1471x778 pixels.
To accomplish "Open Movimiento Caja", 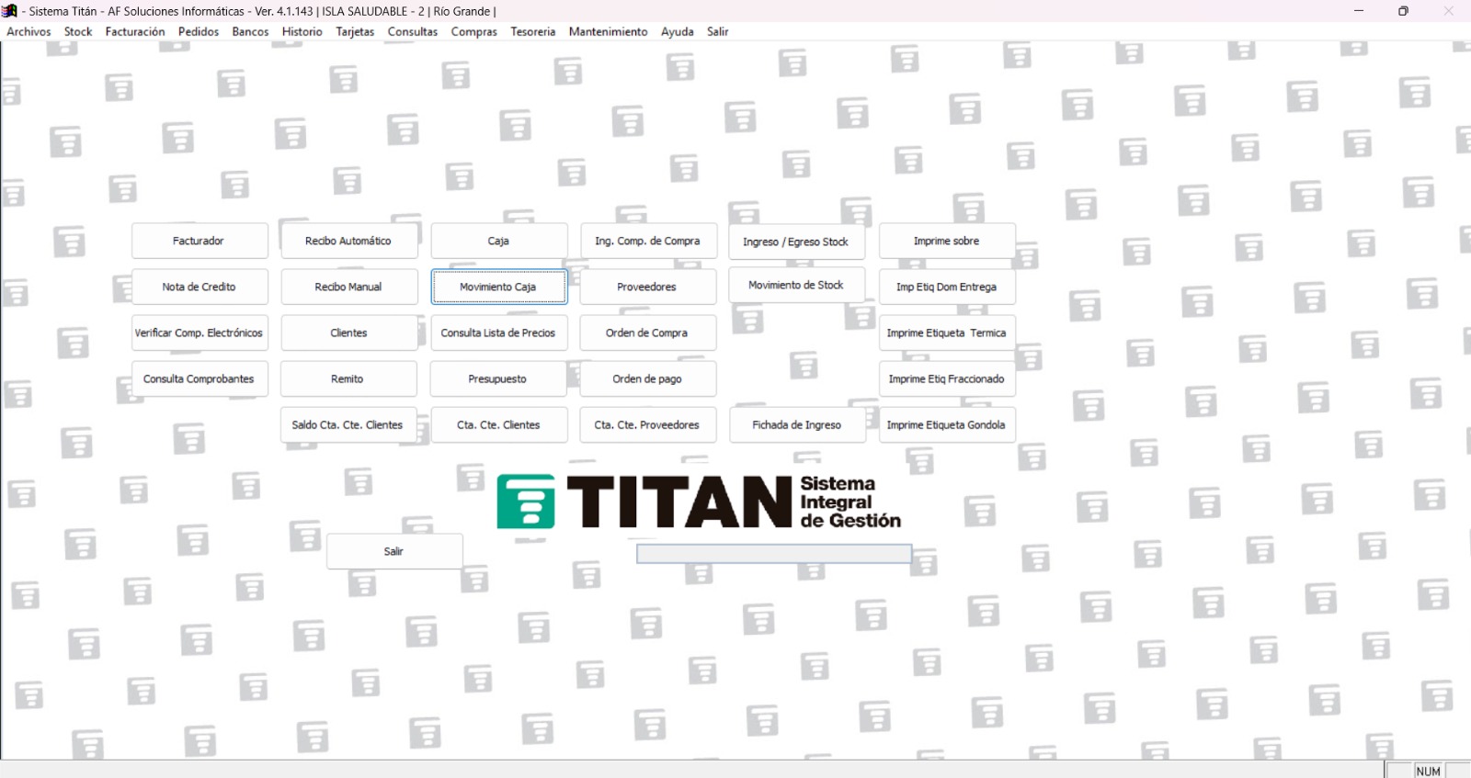I will pyautogui.click(x=498, y=287).
